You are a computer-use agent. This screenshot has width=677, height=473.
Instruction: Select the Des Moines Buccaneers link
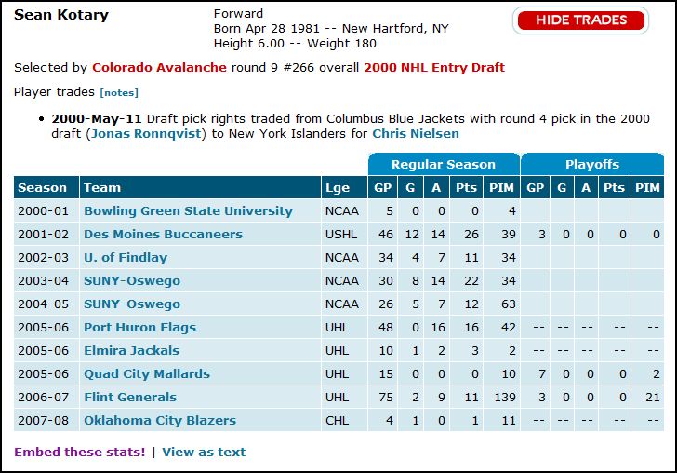[x=163, y=235]
